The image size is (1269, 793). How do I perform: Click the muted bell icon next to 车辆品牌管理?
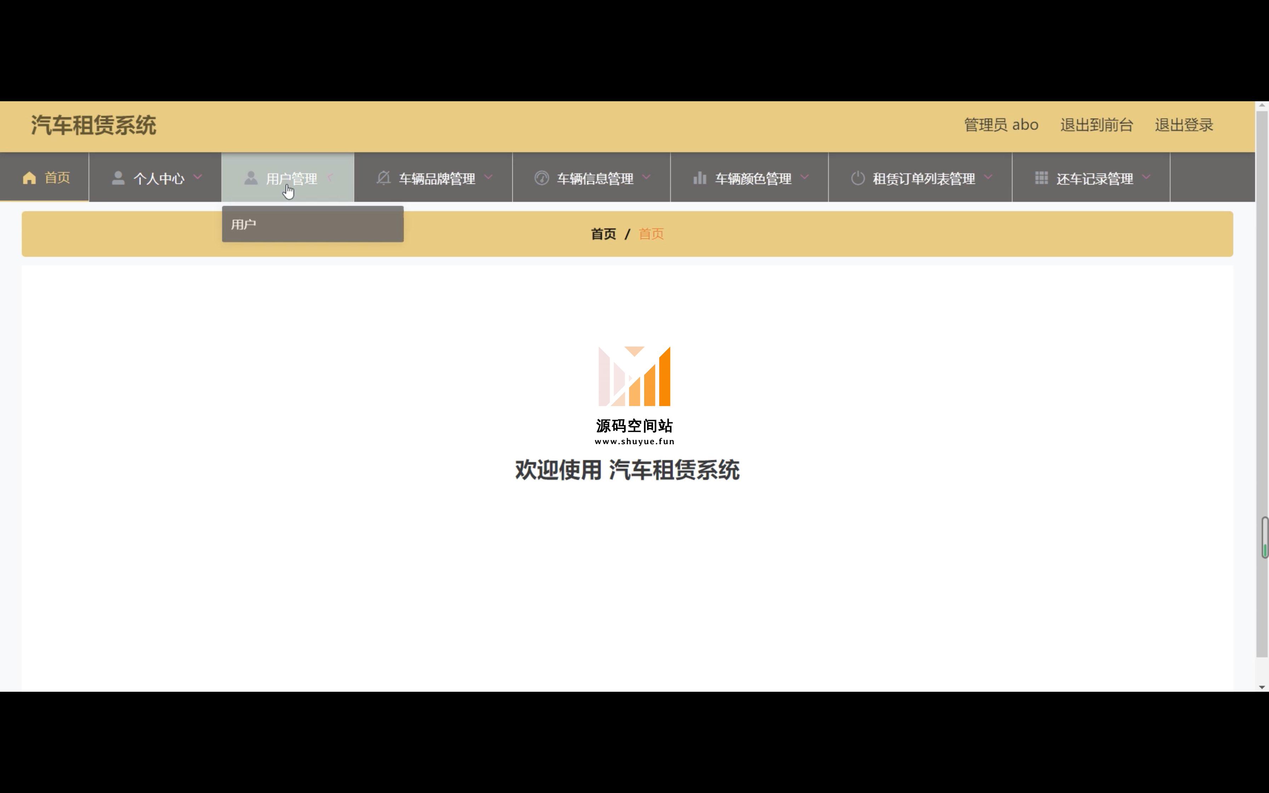point(384,178)
